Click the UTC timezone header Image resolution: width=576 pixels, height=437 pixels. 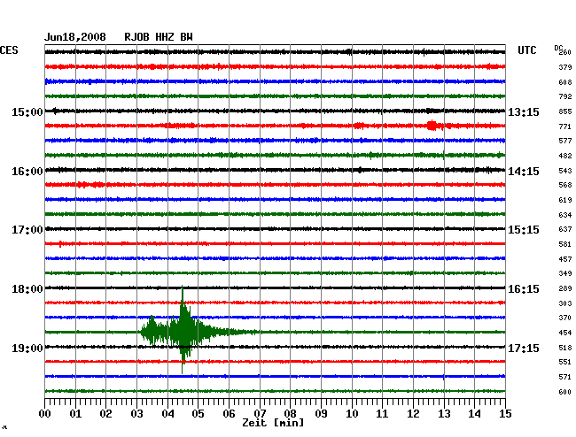pyautogui.click(x=526, y=50)
